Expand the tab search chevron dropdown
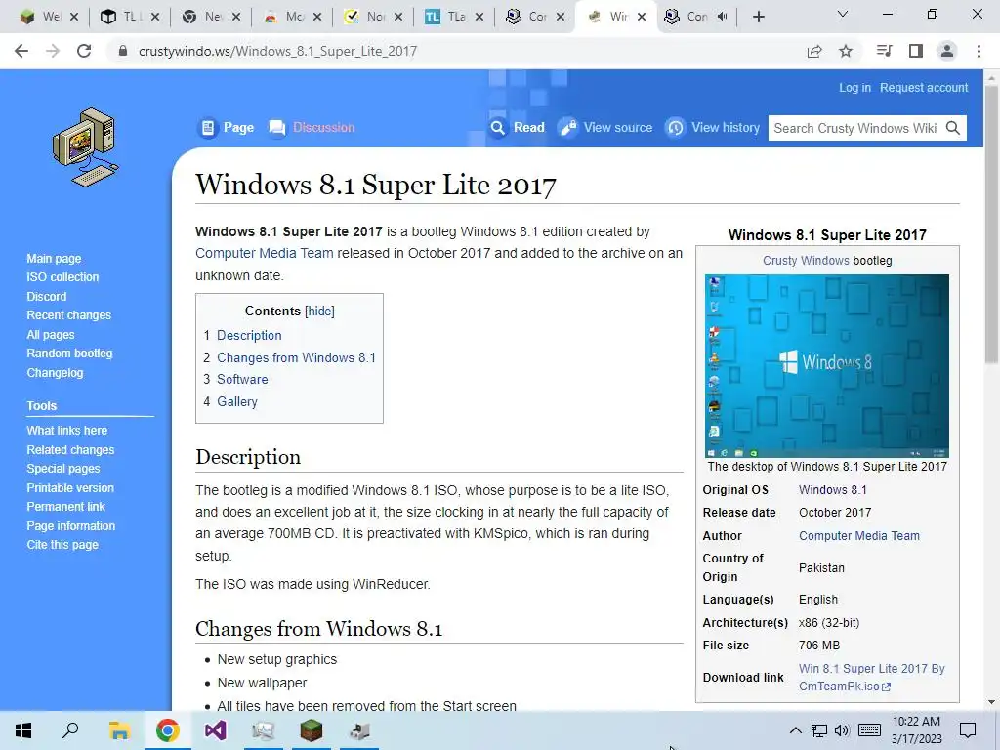The height and width of the screenshot is (750, 1000). (843, 14)
